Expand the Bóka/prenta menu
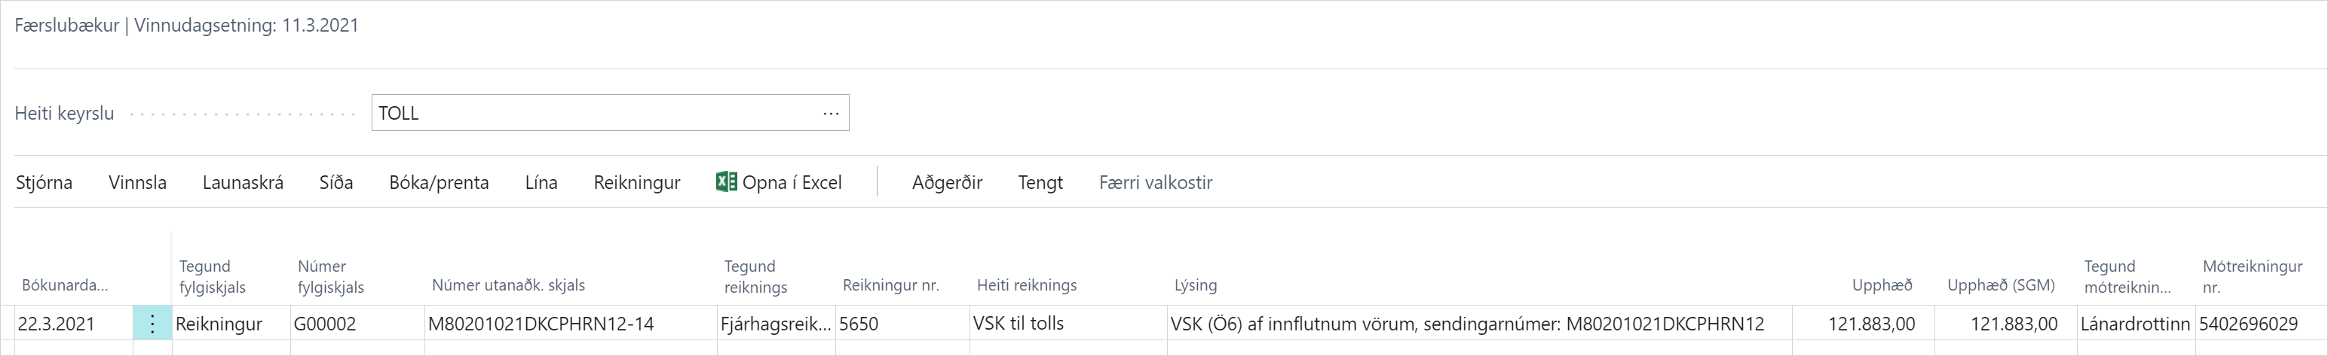This screenshot has width=2328, height=356. 438,183
